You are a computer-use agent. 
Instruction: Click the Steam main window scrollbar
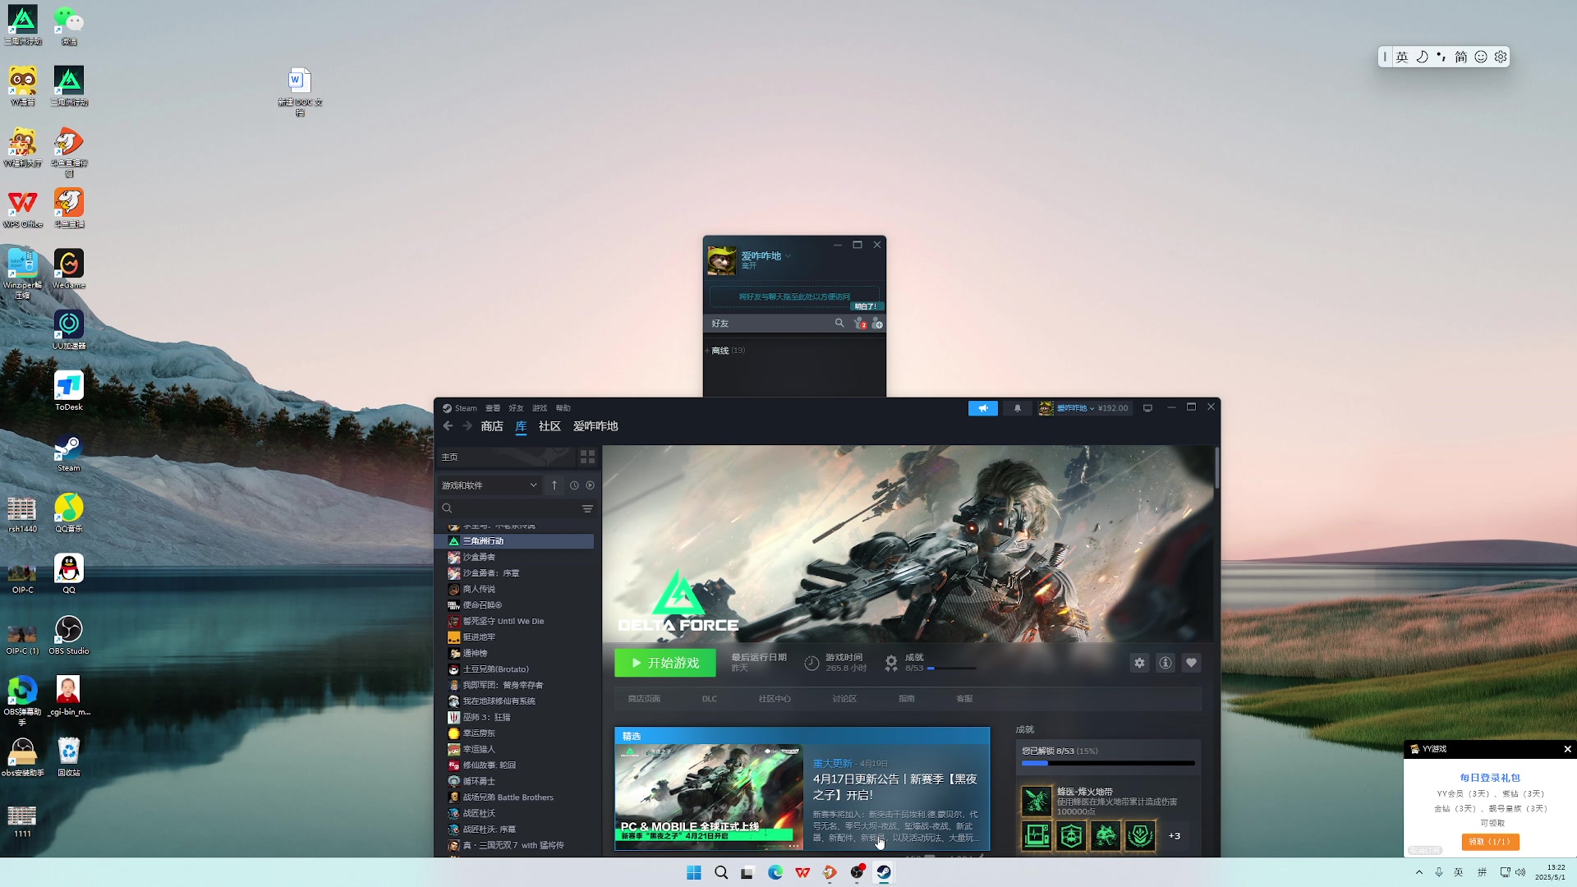pyautogui.click(x=1216, y=468)
